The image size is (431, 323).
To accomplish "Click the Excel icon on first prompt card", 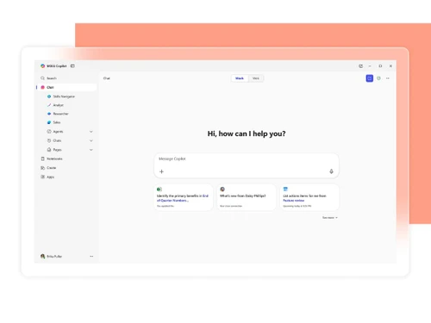I will tap(159, 189).
